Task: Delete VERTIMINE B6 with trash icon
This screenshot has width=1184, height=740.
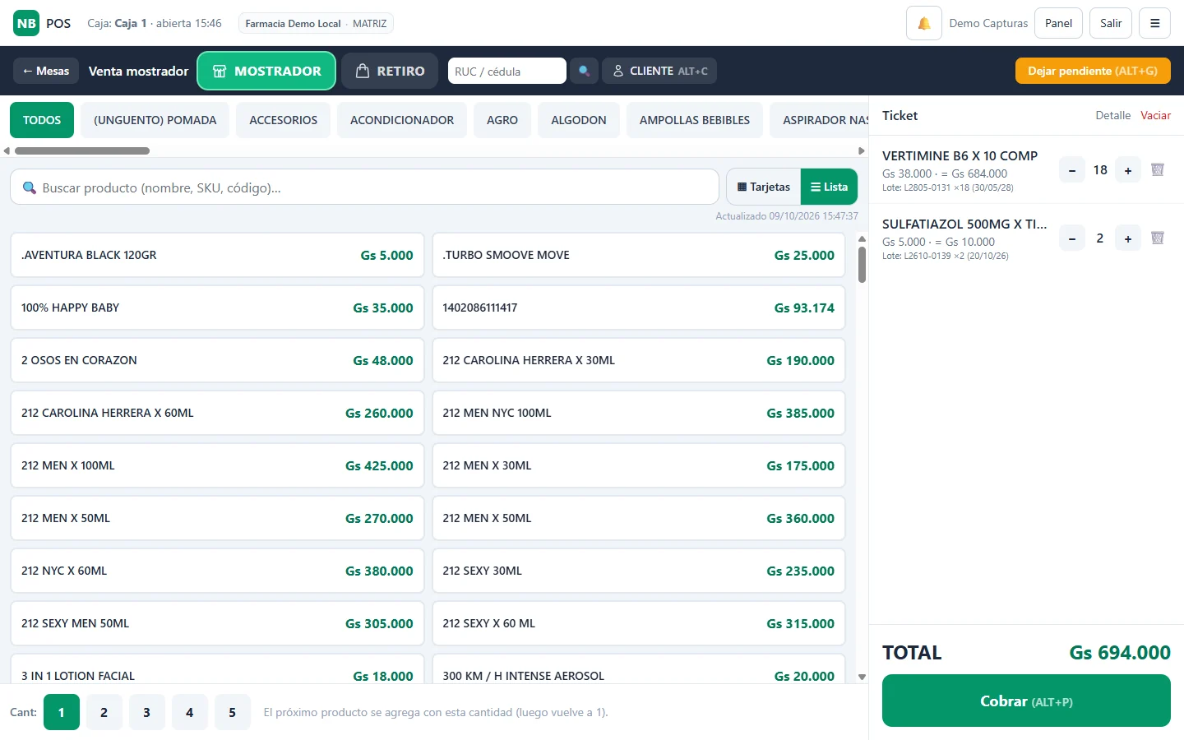Action: pyautogui.click(x=1158, y=170)
